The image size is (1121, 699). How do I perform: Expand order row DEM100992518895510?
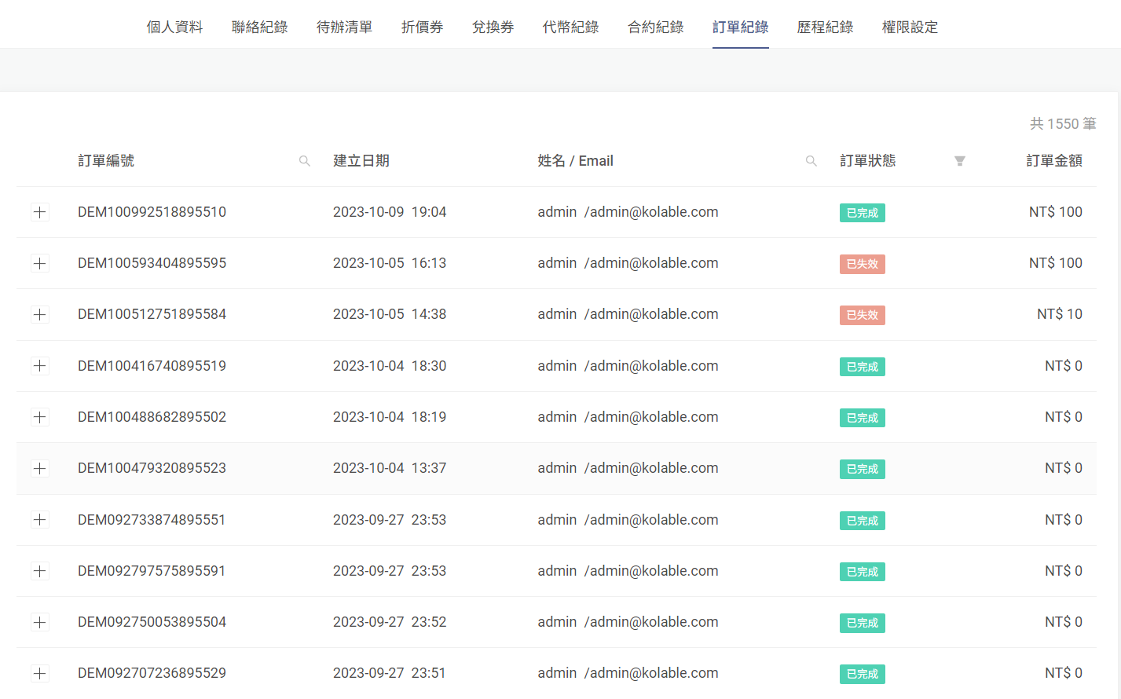tap(40, 212)
